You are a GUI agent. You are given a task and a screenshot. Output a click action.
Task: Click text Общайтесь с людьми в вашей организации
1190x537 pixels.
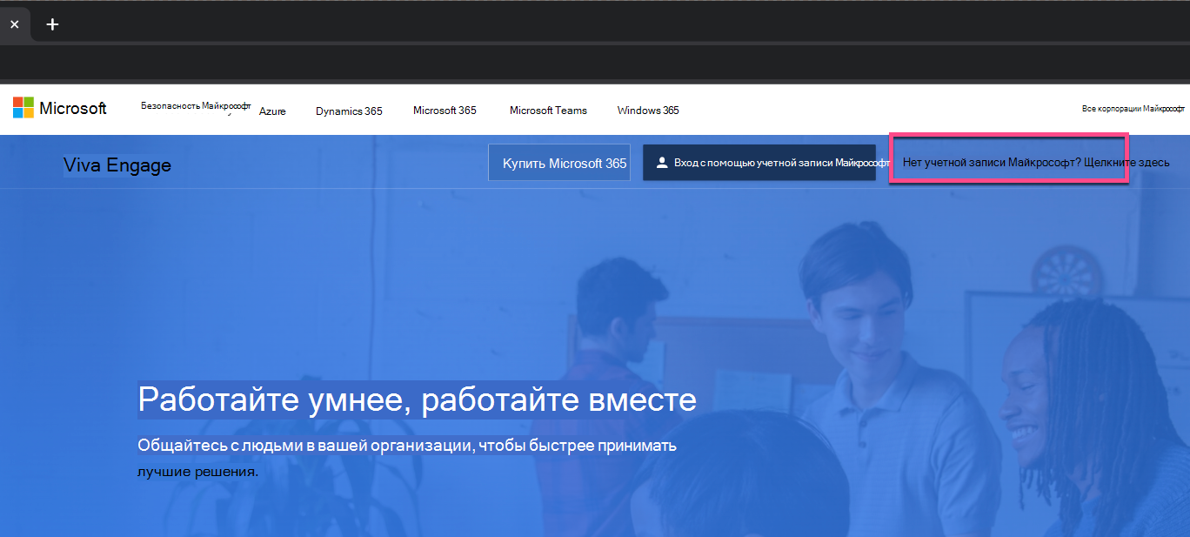click(305, 446)
